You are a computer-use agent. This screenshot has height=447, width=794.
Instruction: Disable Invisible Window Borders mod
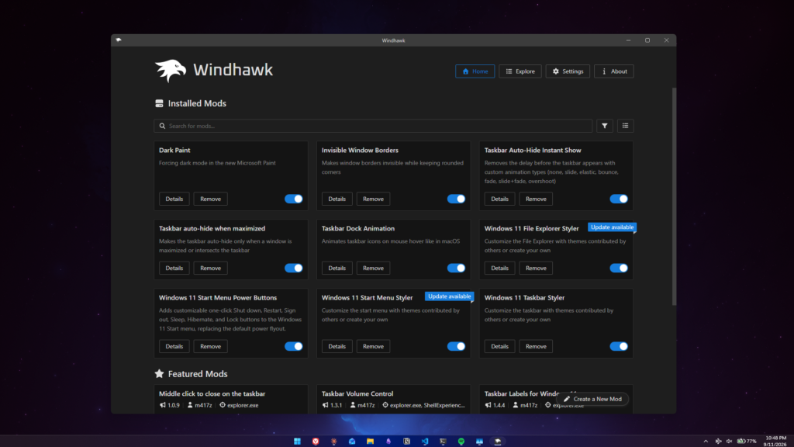point(456,199)
